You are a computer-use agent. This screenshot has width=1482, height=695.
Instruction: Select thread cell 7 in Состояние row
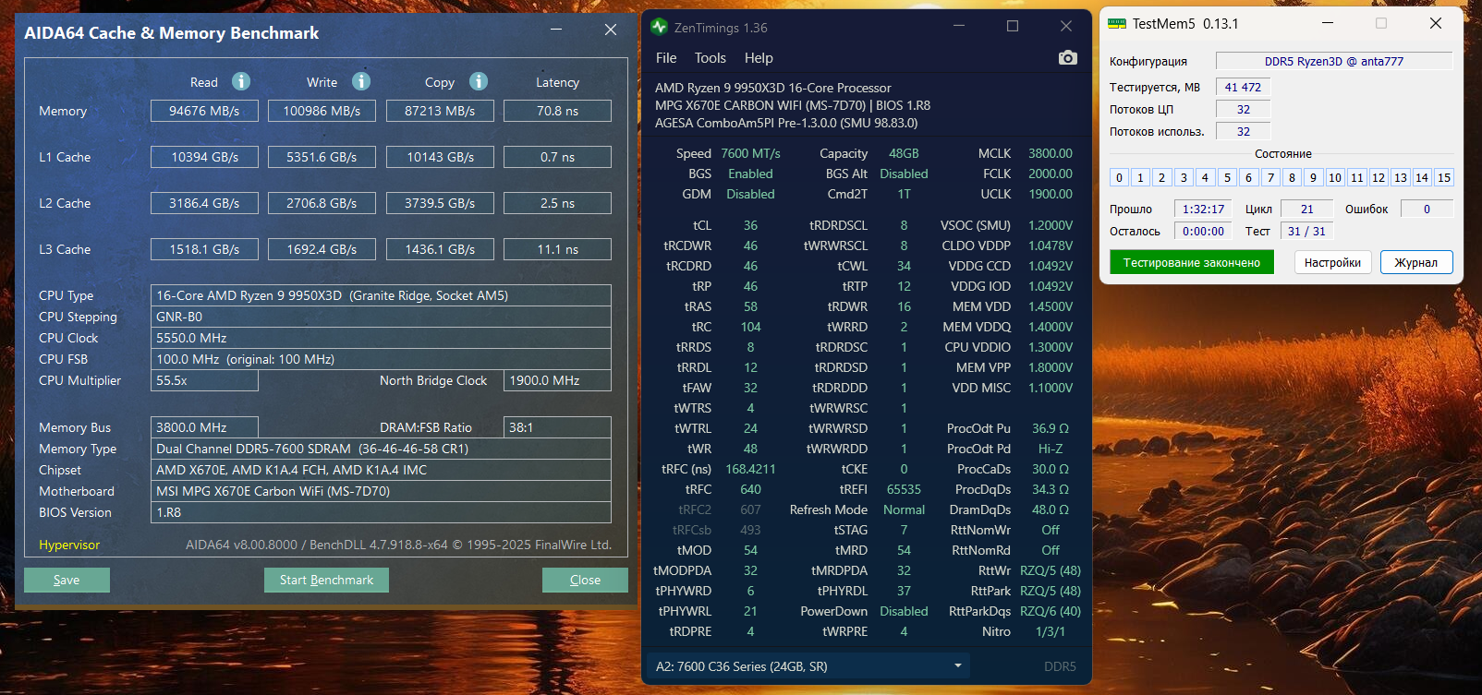tap(1270, 177)
